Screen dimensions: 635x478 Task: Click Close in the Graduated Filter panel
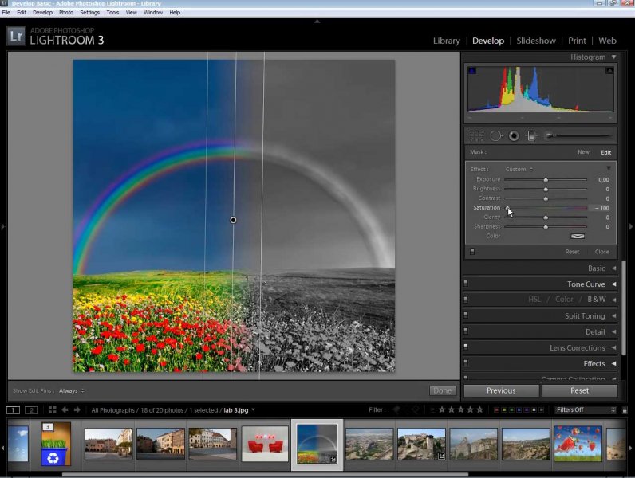click(x=601, y=252)
